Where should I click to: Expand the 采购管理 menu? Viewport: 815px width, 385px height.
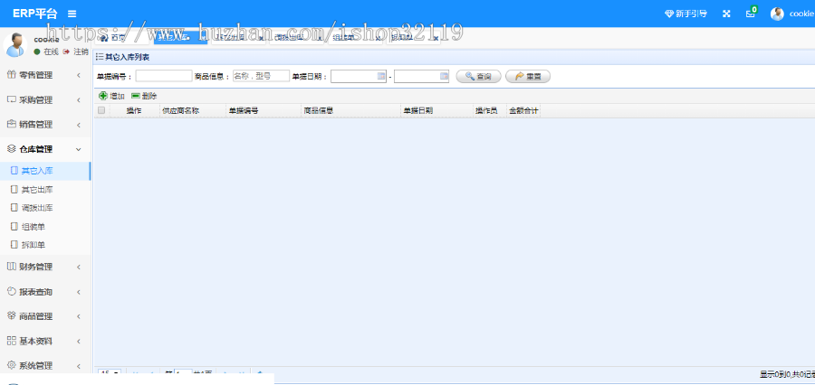45,100
